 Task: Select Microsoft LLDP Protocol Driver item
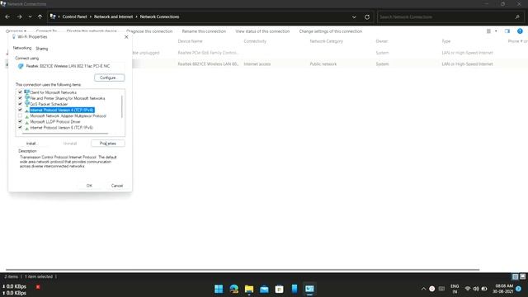[x=55, y=121]
